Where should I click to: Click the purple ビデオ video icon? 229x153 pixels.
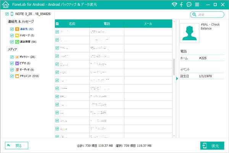pos(17,63)
